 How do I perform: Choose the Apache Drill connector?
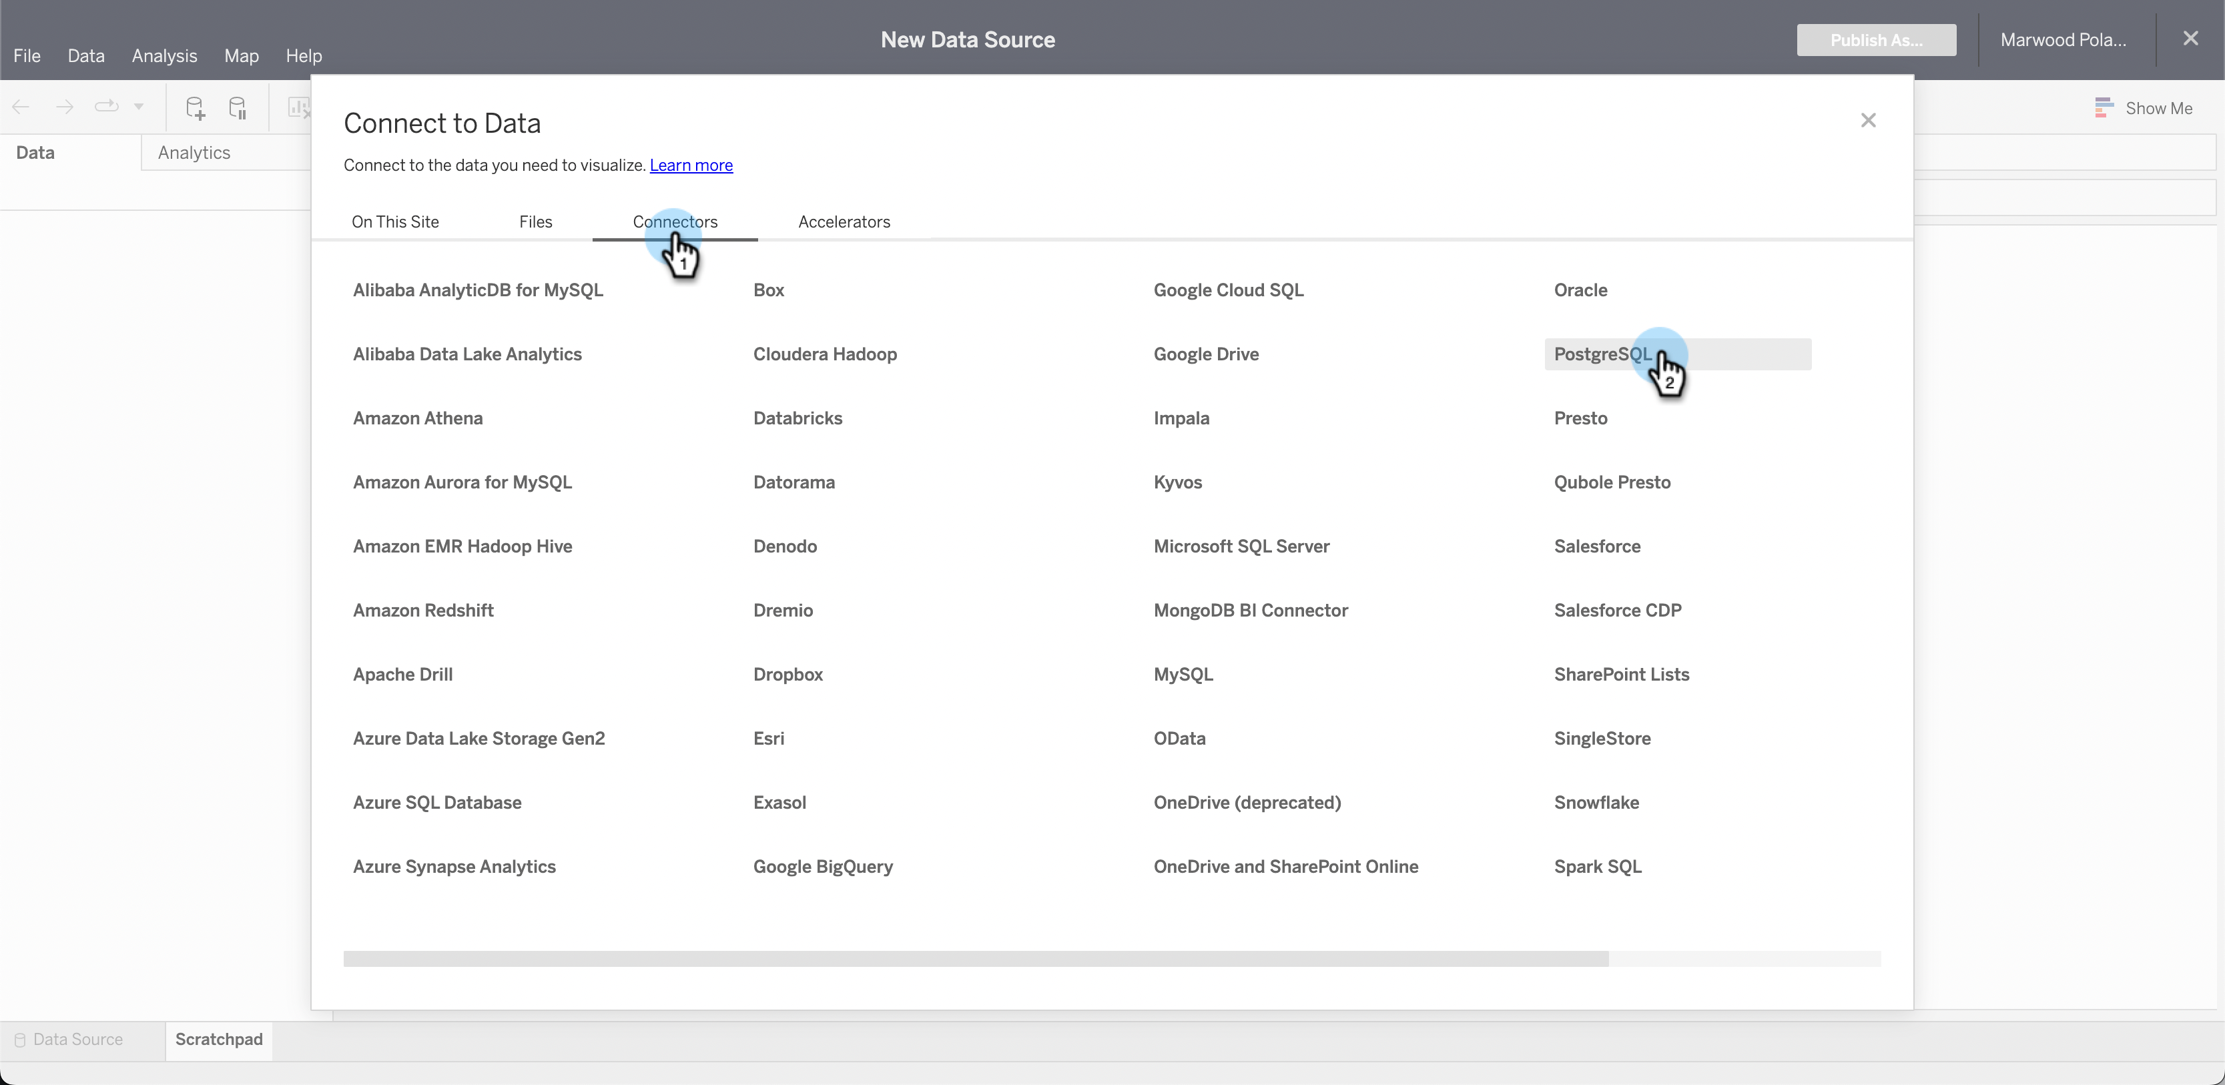click(x=402, y=675)
